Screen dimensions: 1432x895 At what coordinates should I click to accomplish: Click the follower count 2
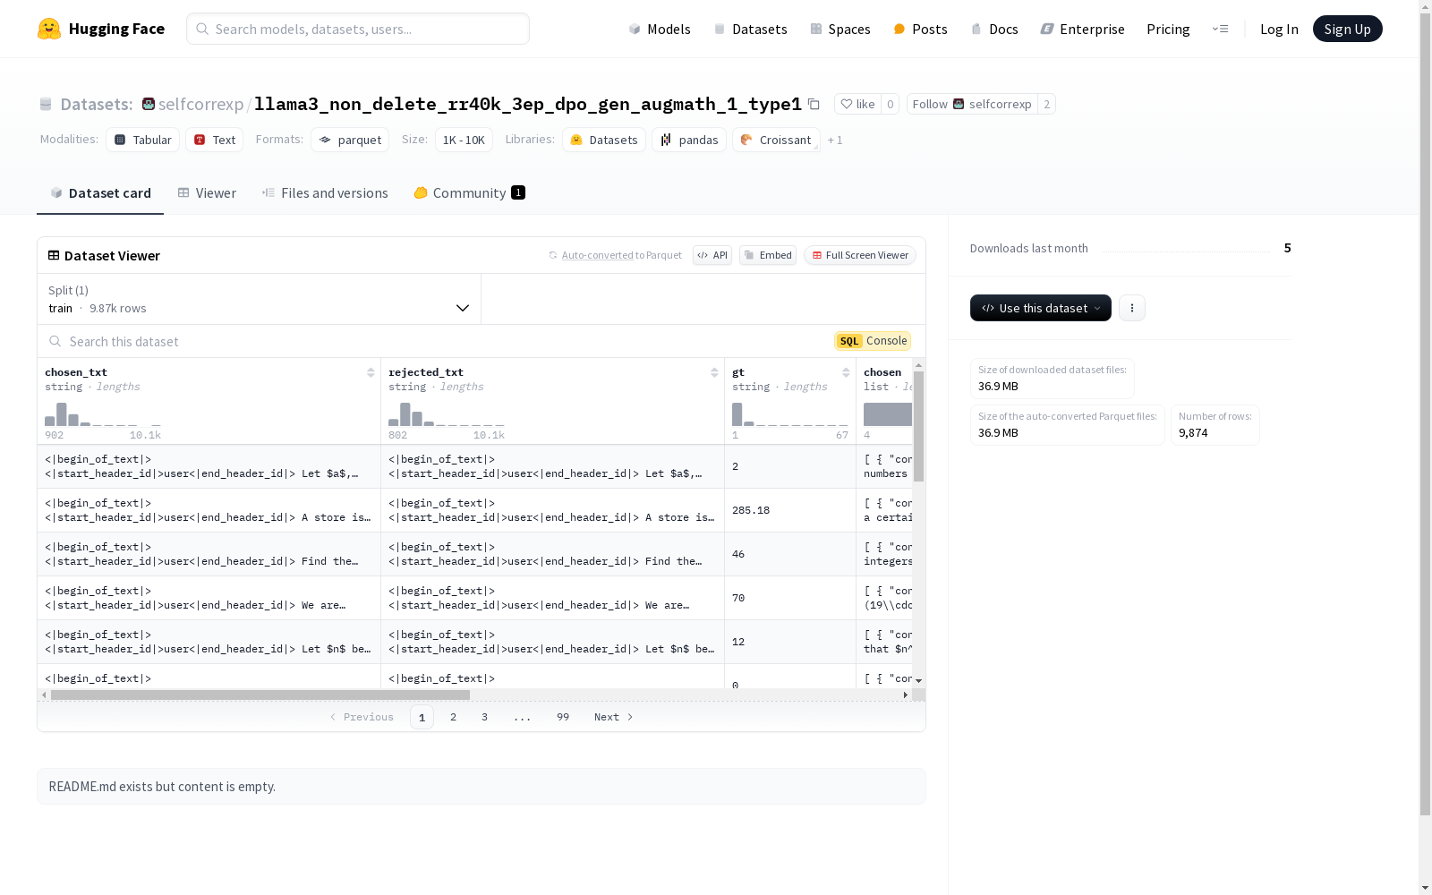tap(1046, 104)
